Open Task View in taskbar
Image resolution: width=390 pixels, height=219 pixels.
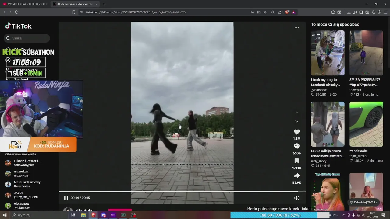click(73, 215)
